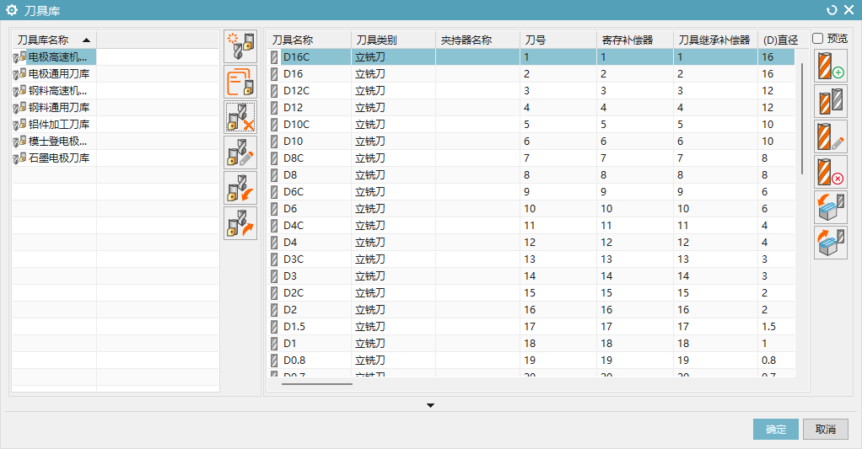Click the 确定 confirm button
This screenshot has width=862, height=449.
click(776, 430)
